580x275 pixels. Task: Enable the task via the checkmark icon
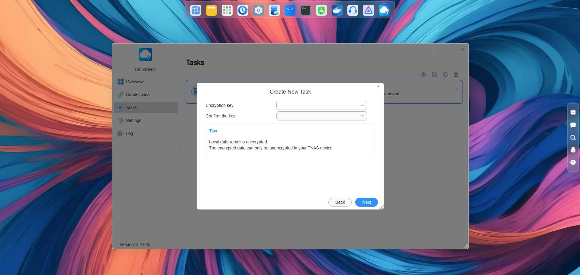(x=445, y=74)
